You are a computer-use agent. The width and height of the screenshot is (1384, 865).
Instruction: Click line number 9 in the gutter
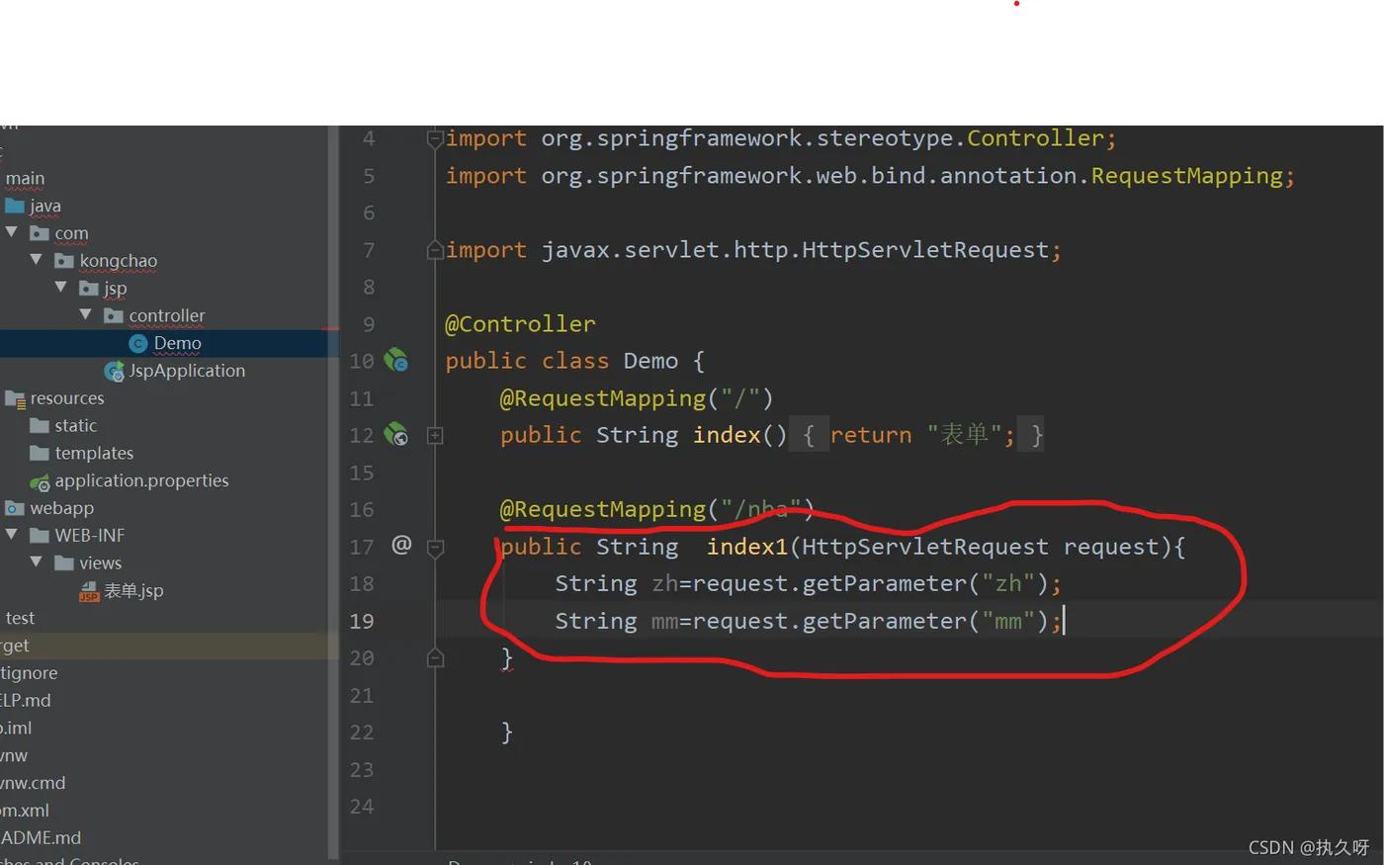pos(369,324)
